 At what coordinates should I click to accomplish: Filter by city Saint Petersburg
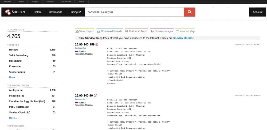tap(19, 55)
